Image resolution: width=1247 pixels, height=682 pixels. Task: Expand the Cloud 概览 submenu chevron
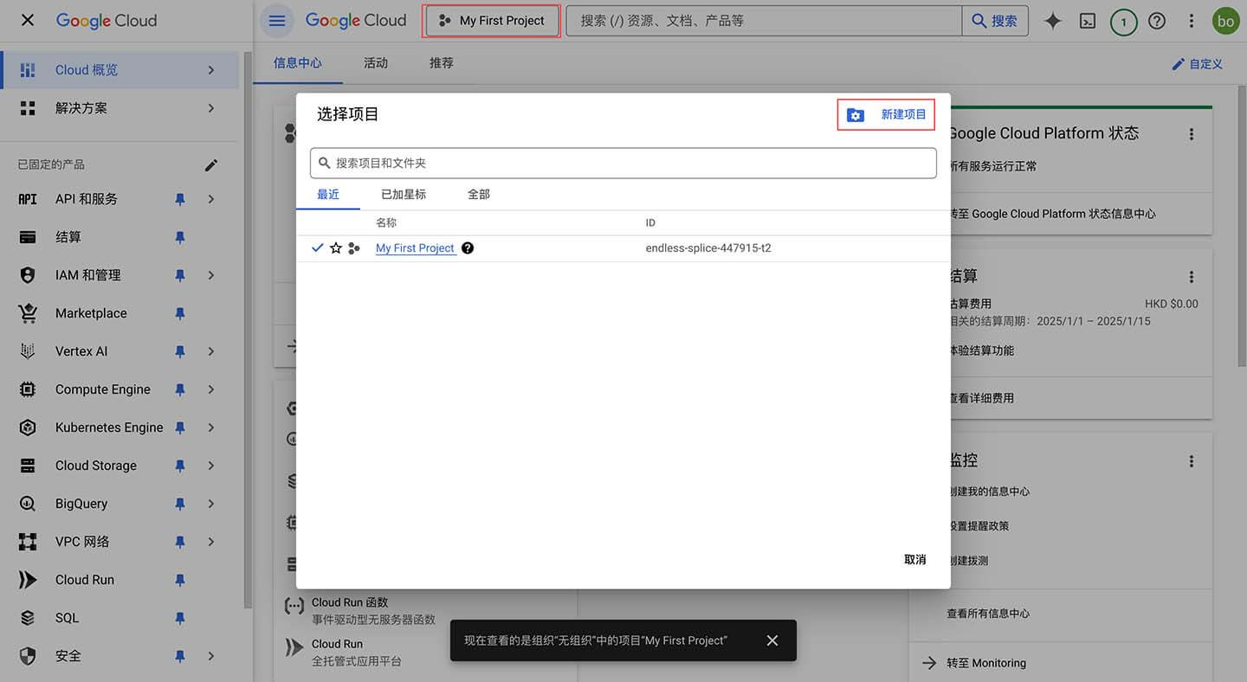[211, 70]
